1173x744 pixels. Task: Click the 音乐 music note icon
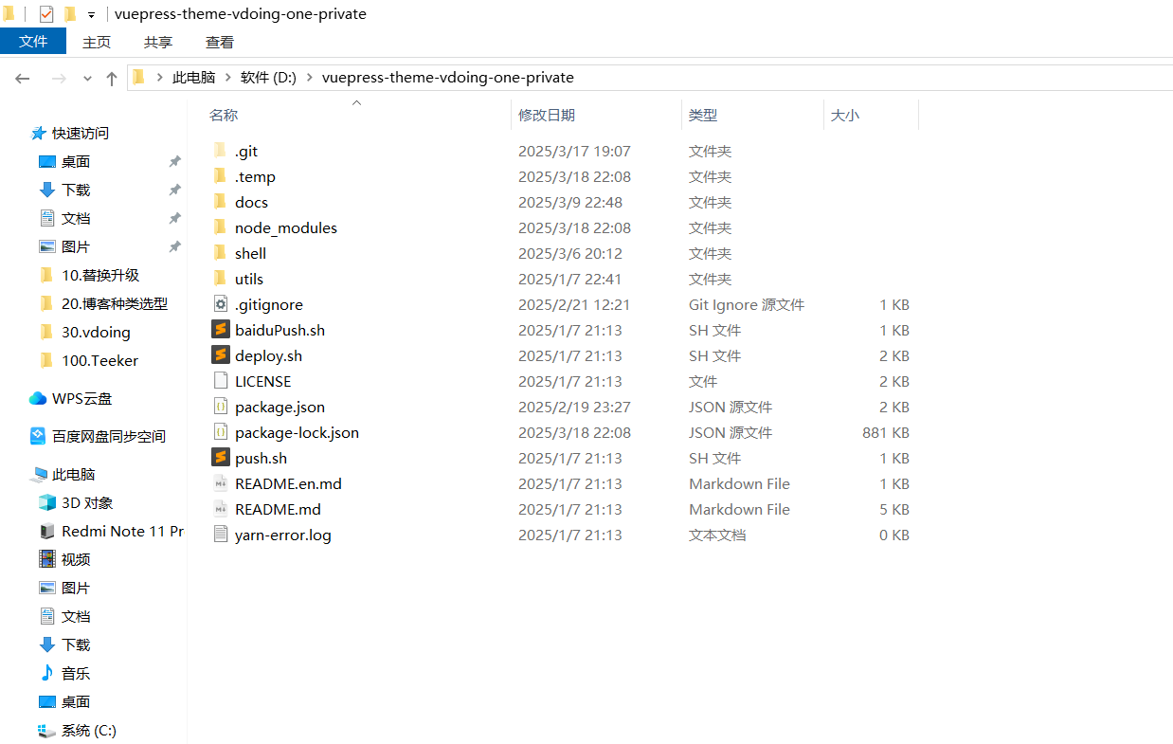[x=47, y=673]
